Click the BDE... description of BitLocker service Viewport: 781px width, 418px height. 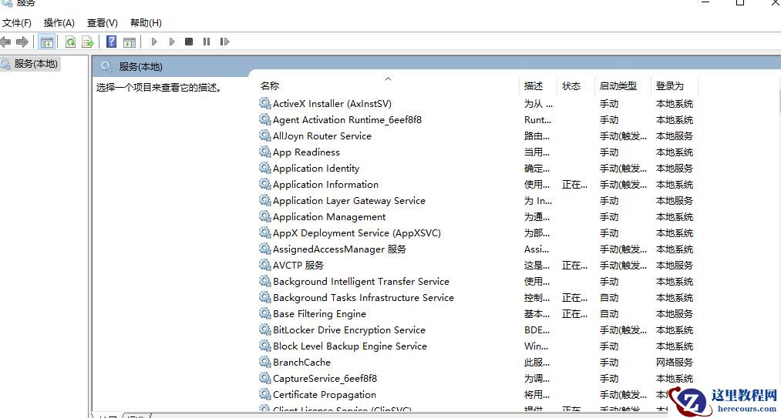coord(537,330)
